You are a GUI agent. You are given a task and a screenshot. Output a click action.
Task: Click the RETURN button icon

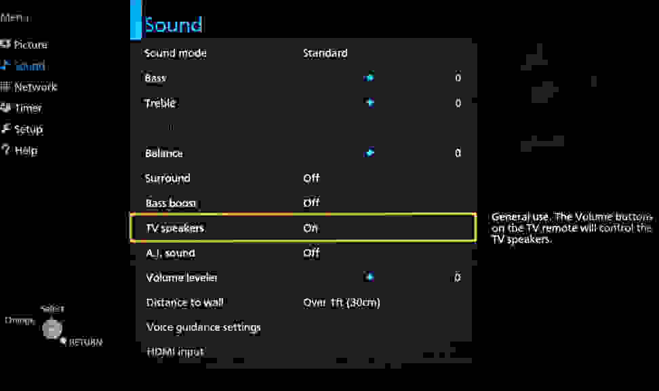pyautogui.click(x=64, y=341)
